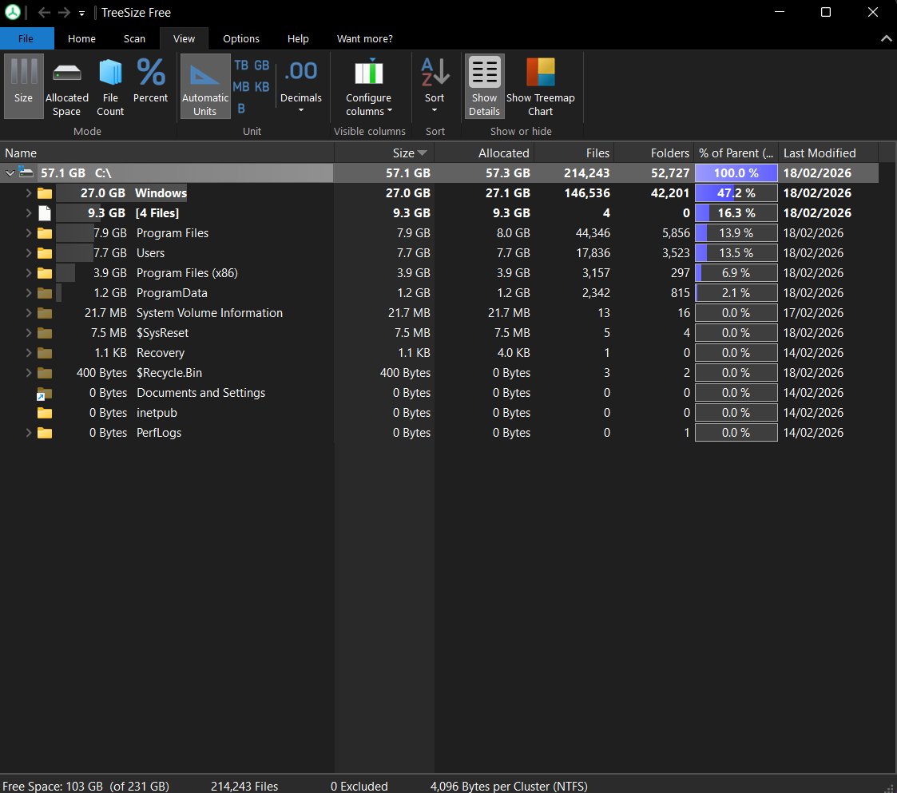Click the 16.3 % bar for [4 Files]
Viewport: 897px width, 793px height.
pyautogui.click(x=736, y=213)
